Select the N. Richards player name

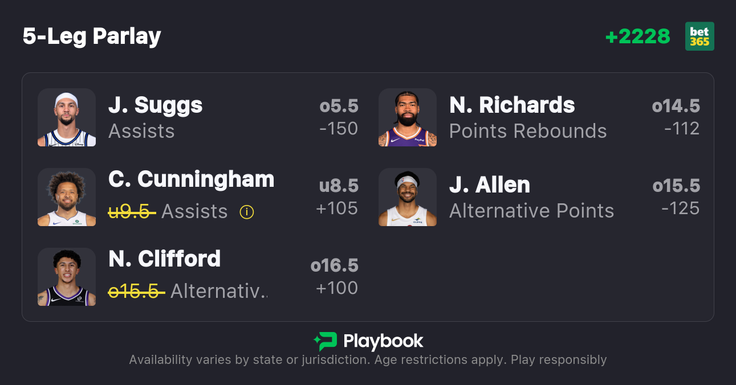click(x=512, y=105)
